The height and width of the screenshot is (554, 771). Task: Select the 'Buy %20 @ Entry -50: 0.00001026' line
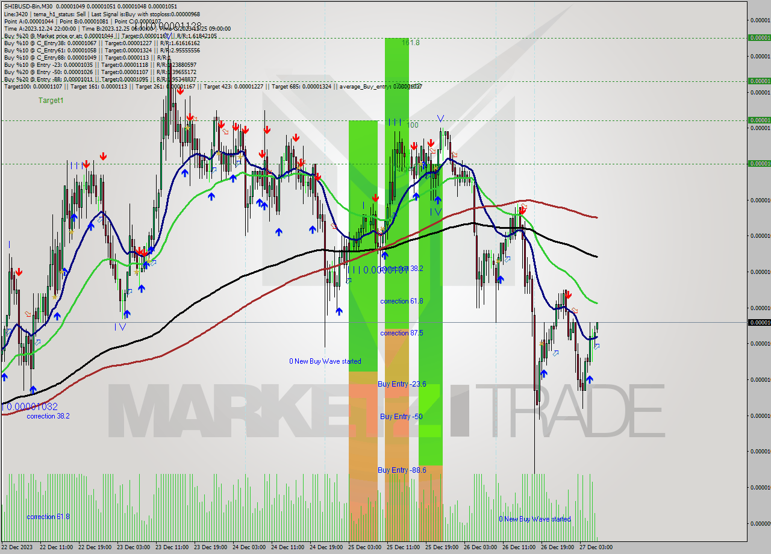[48, 72]
